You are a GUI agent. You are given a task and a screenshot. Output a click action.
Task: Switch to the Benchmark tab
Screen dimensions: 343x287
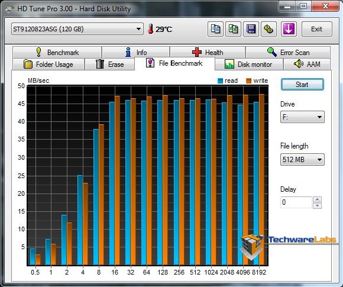click(x=57, y=52)
